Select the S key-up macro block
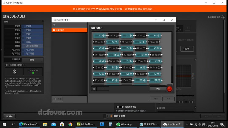Viewport: 228px width, 128px height. click(x=155, y=74)
